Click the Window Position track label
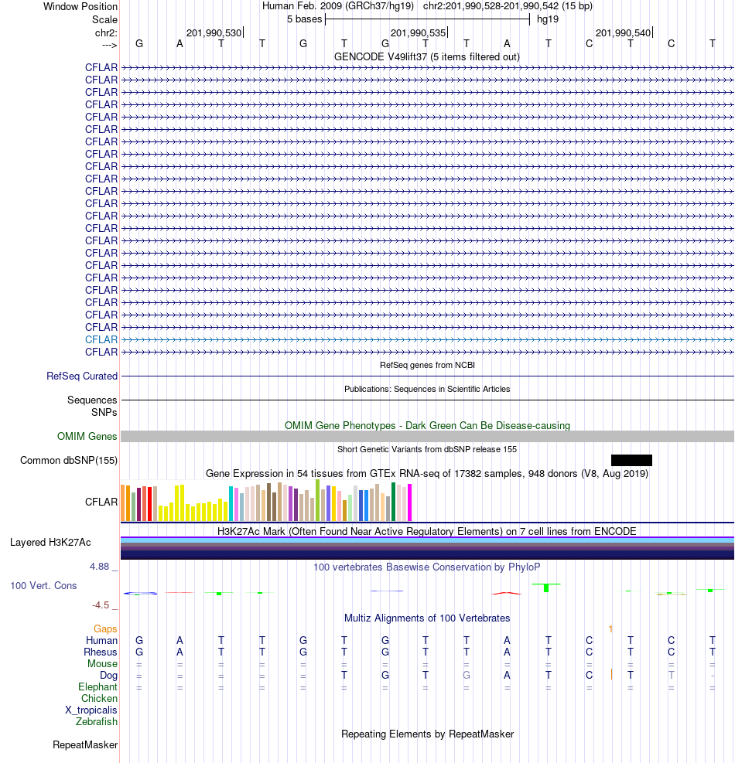Viewport: 735px width, 763px height. coord(80,7)
